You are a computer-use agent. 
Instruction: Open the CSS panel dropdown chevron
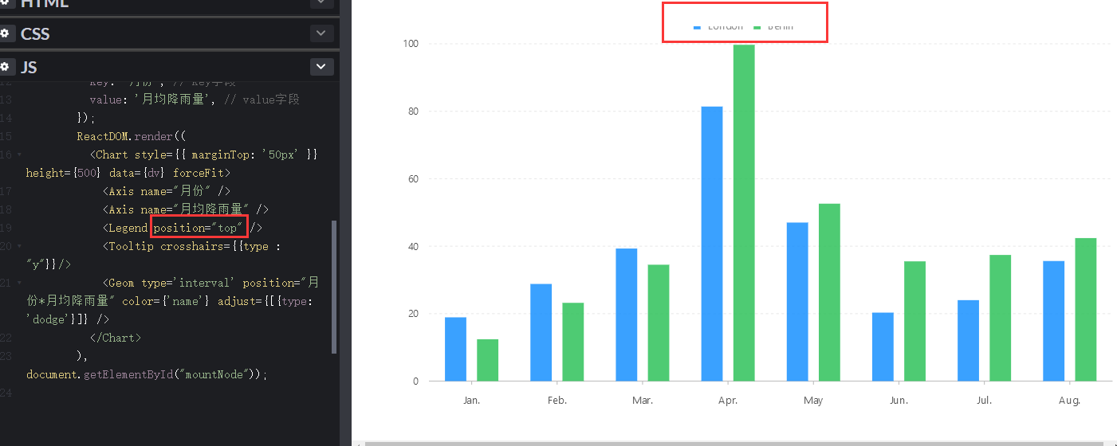321,33
